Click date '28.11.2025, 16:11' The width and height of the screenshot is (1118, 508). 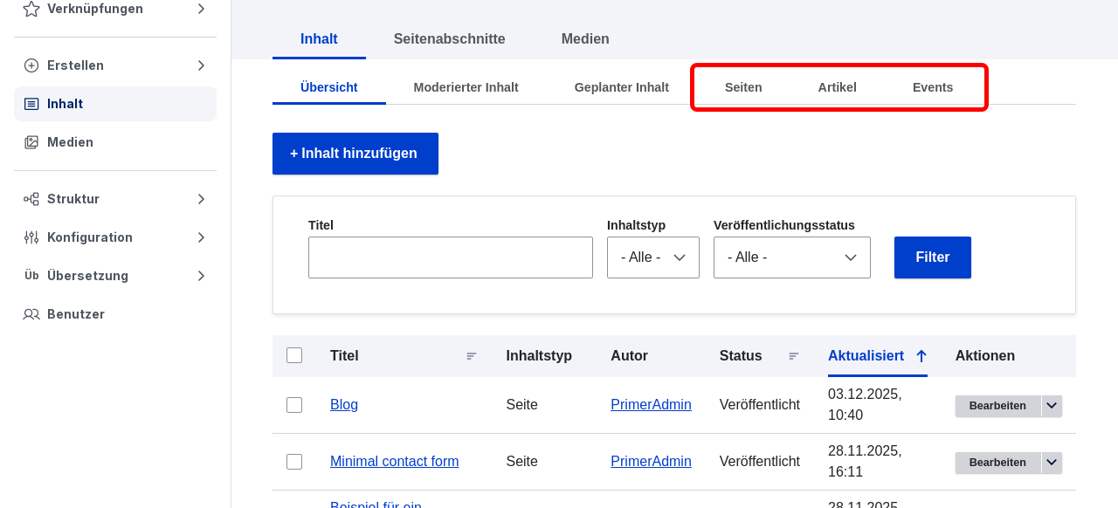(x=865, y=462)
